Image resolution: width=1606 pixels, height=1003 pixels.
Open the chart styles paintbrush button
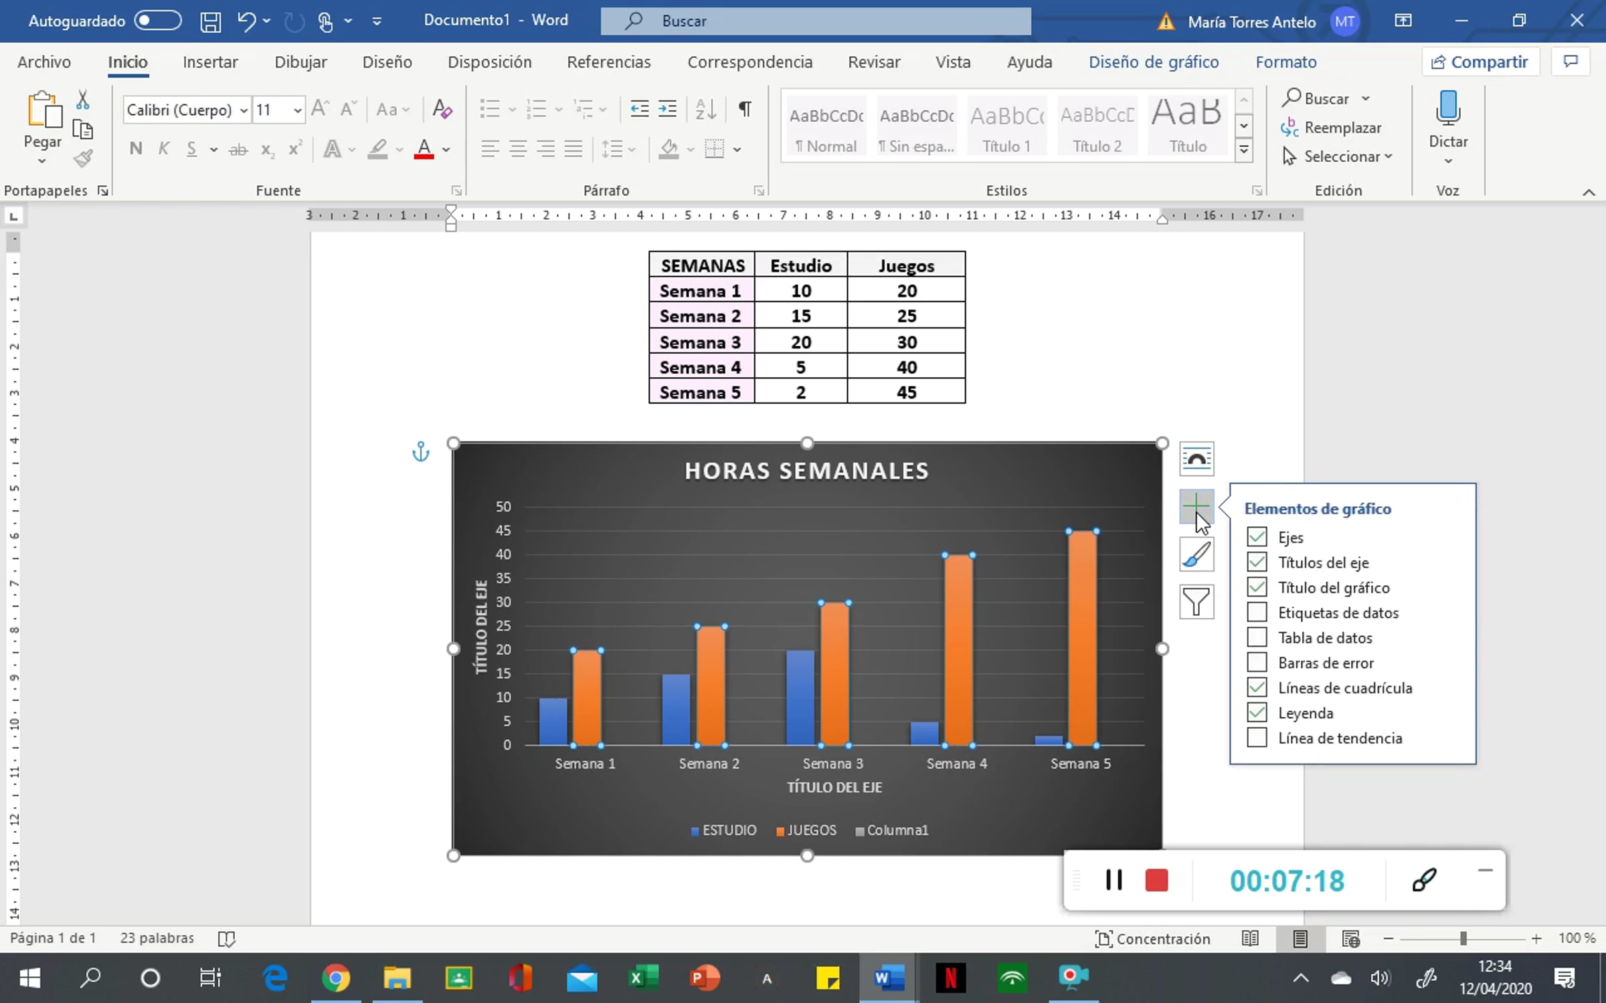(x=1196, y=554)
